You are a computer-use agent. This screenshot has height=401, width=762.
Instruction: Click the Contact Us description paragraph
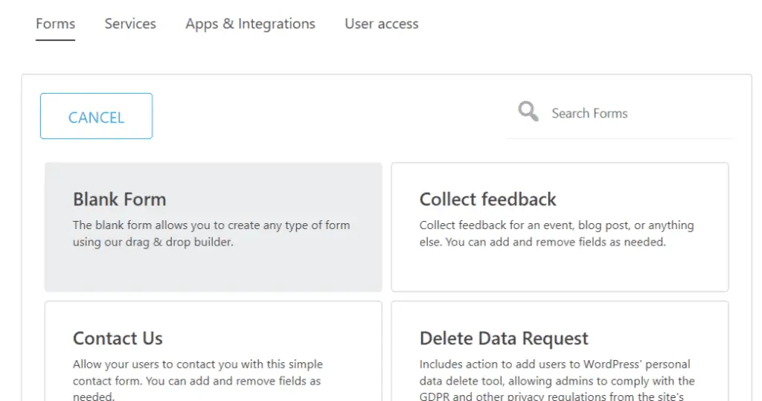tap(197, 380)
